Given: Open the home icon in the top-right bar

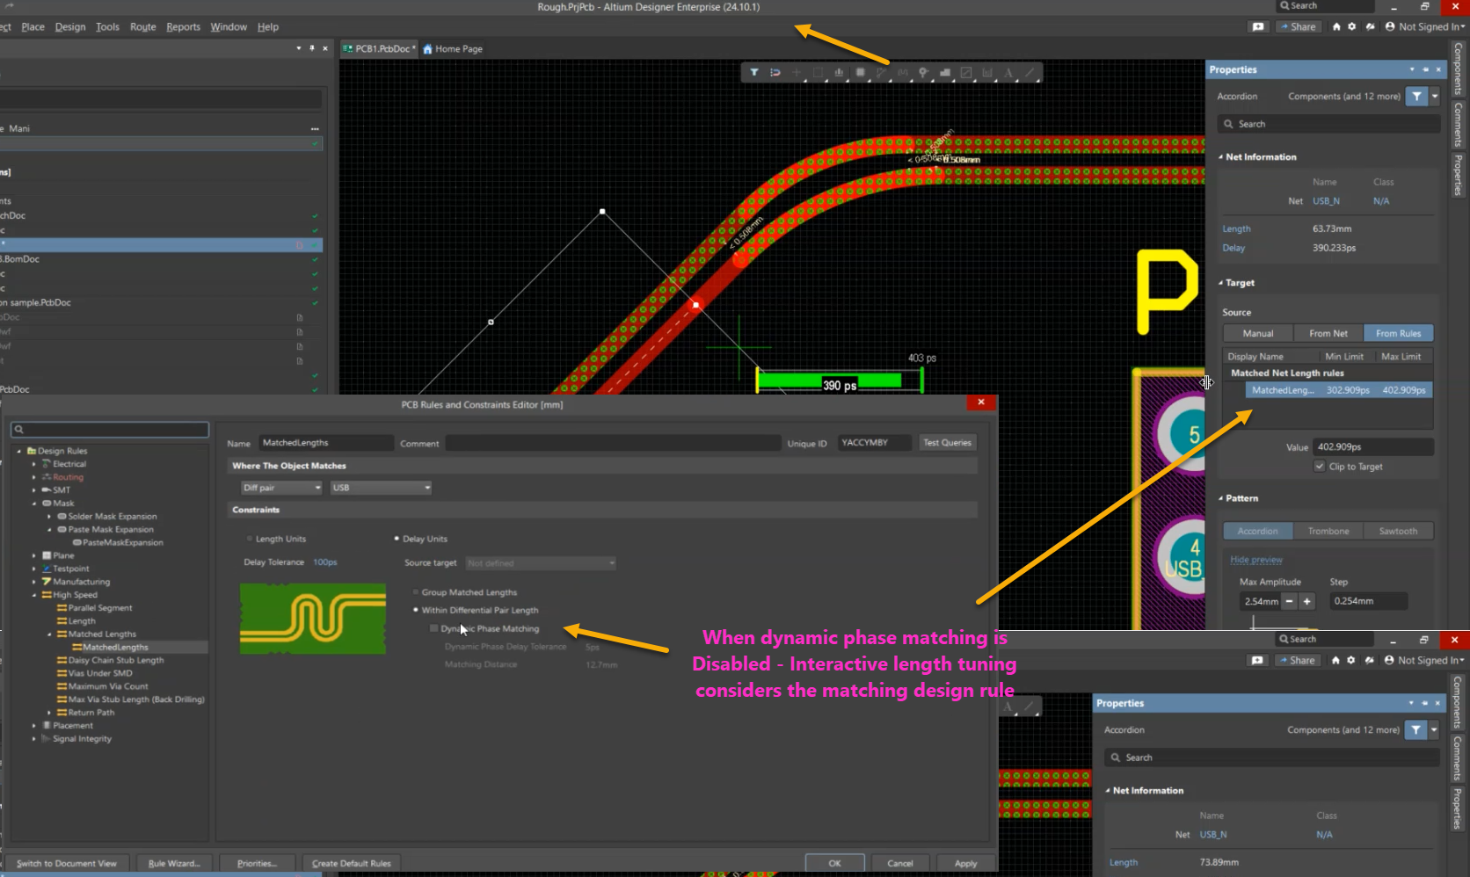Looking at the screenshot, I should click(x=1336, y=26).
